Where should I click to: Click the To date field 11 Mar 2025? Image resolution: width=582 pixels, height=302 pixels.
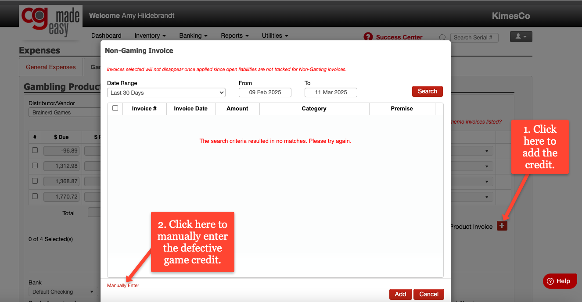tap(331, 92)
